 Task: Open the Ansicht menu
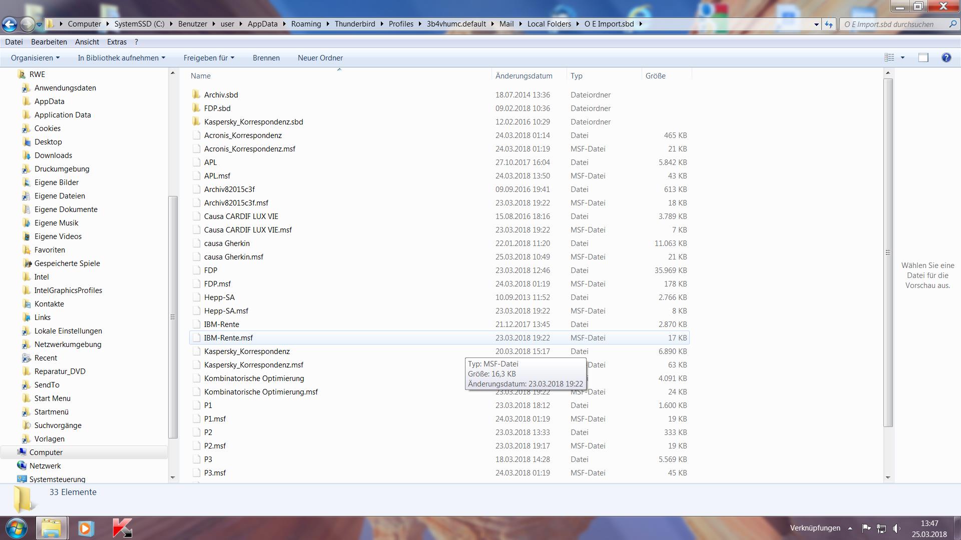coord(87,42)
